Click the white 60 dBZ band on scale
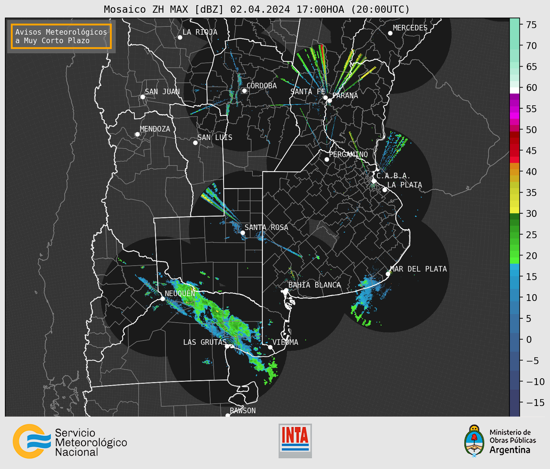The image size is (550, 469). [514, 91]
